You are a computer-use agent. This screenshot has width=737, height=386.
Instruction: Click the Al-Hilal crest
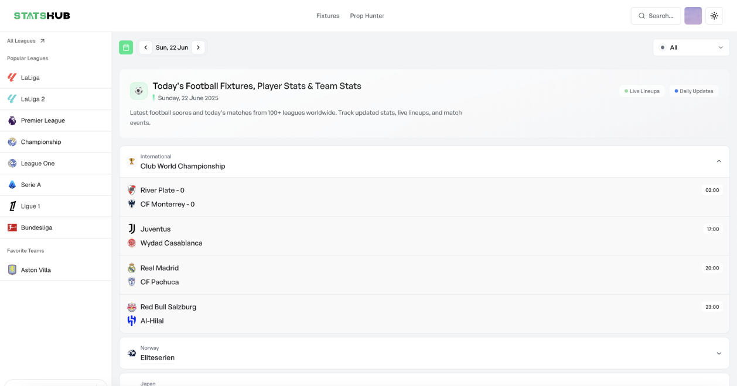pos(132,320)
